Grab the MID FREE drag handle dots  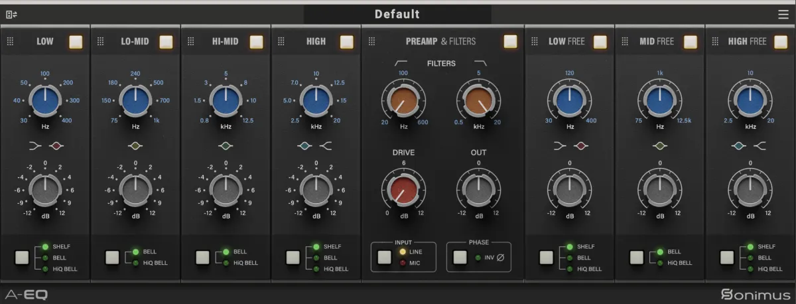pos(625,42)
